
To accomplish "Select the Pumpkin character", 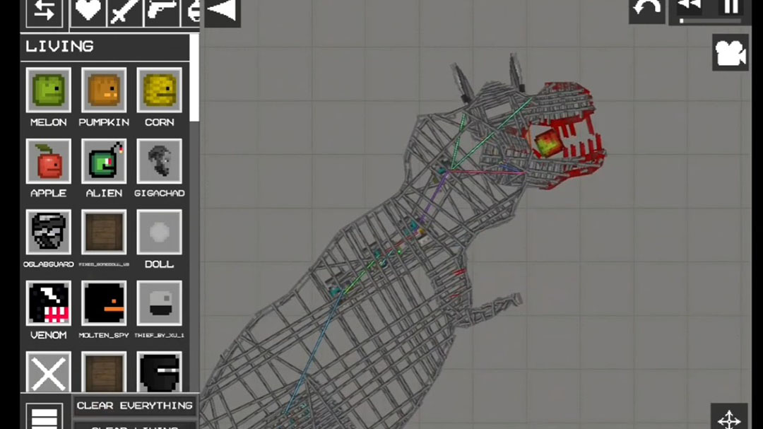I will [104, 90].
